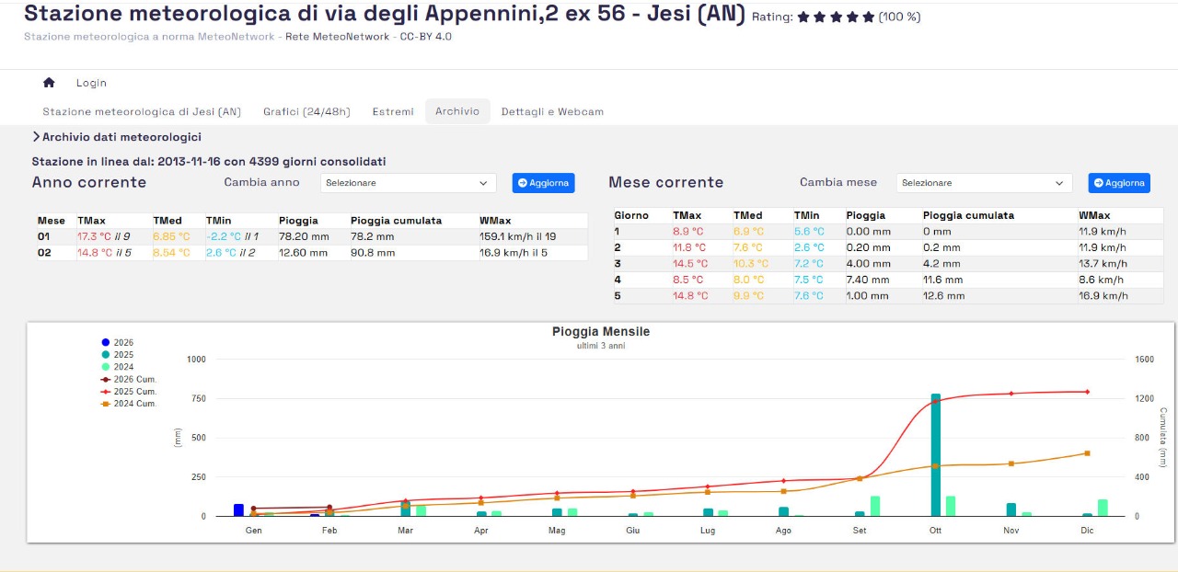Click the Login link
The width and height of the screenshot is (1178, 572).
(91, 83)
